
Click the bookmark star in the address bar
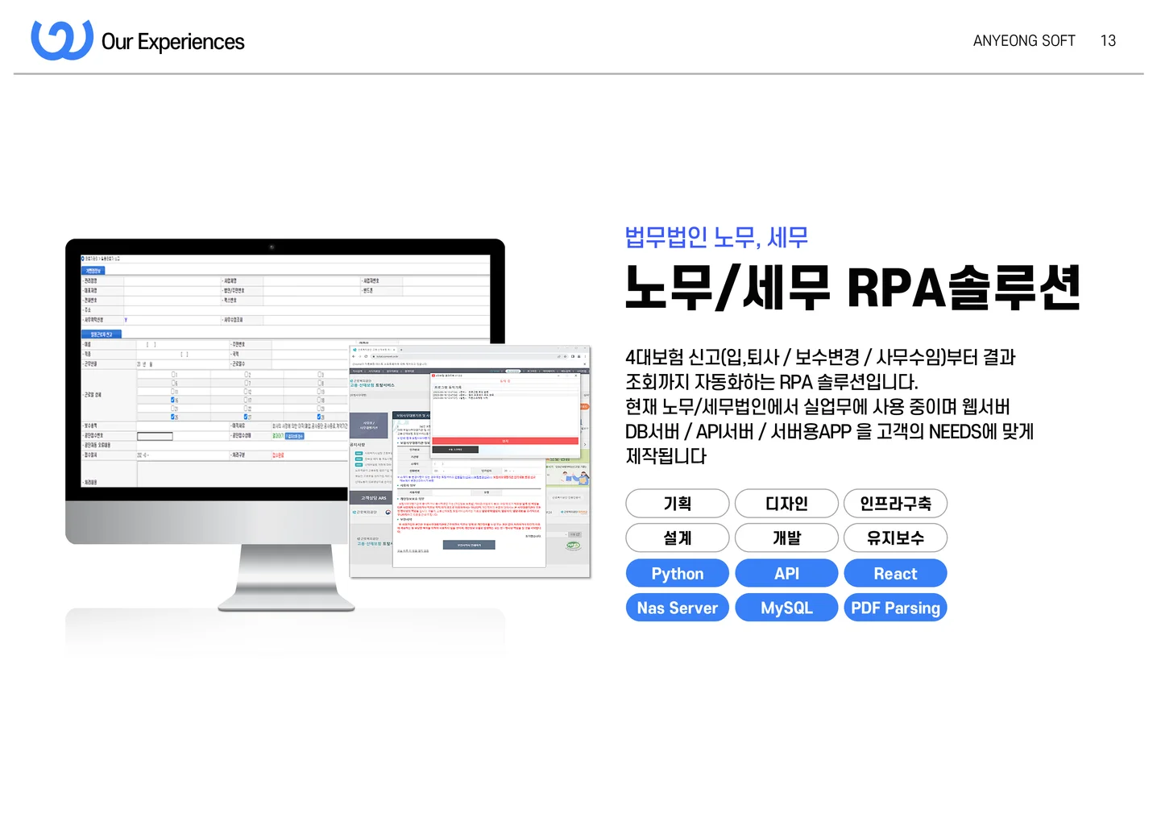(565, 356)
